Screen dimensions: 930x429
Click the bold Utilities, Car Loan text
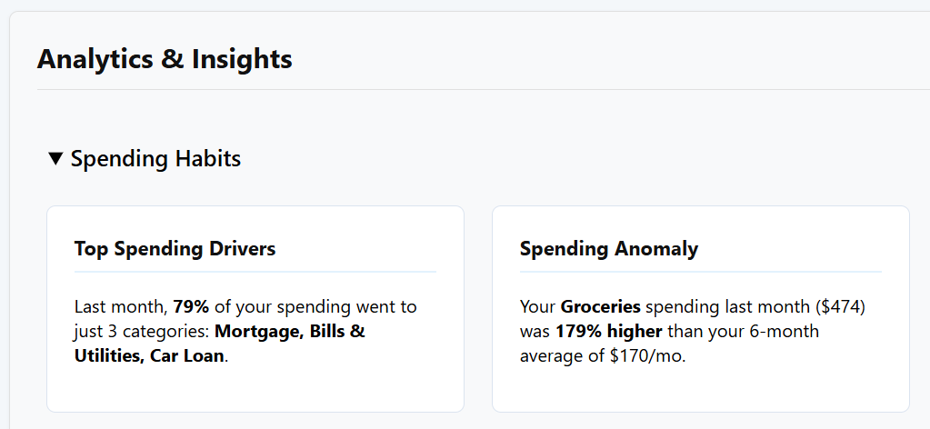coord(148,355)
